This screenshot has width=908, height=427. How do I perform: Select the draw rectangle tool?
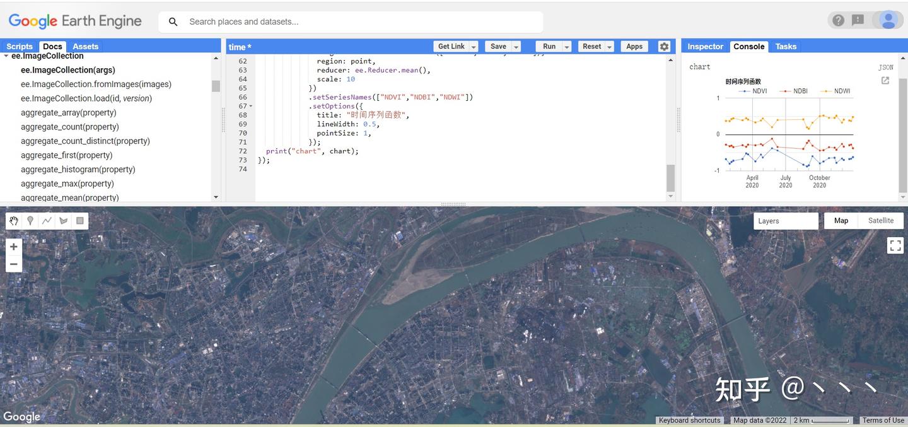click(80, 221)
